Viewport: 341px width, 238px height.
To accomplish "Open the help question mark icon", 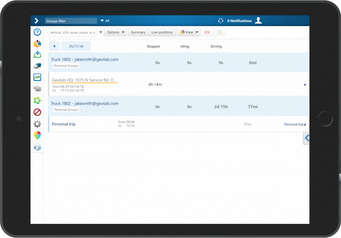I will (x=37, y=32).
